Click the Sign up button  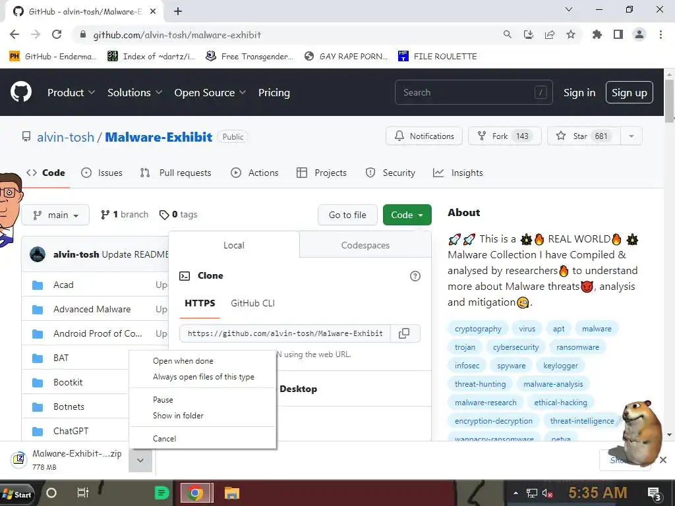pyautogui.click(x=630, y=92)
